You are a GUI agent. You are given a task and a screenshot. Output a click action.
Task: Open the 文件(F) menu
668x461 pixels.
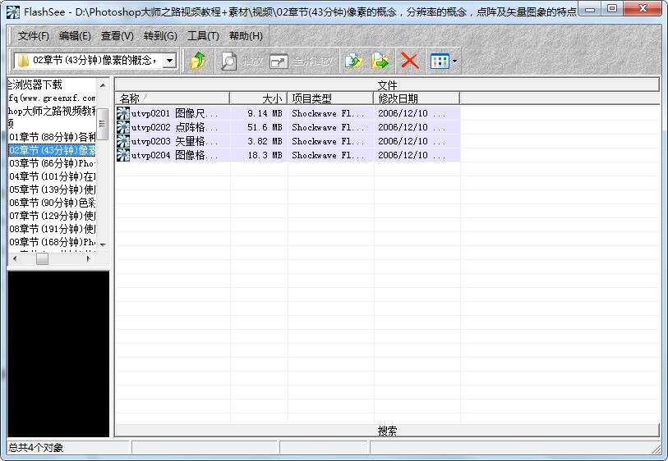(x=33, y=36)
